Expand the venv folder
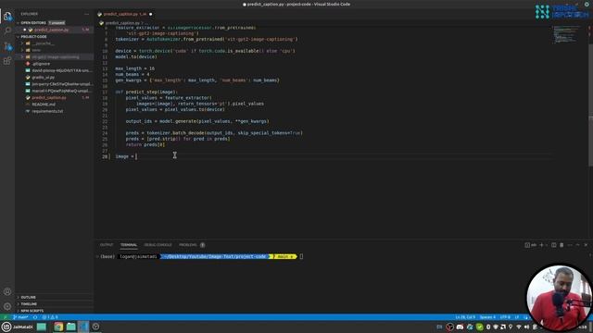 coord(36,50)
